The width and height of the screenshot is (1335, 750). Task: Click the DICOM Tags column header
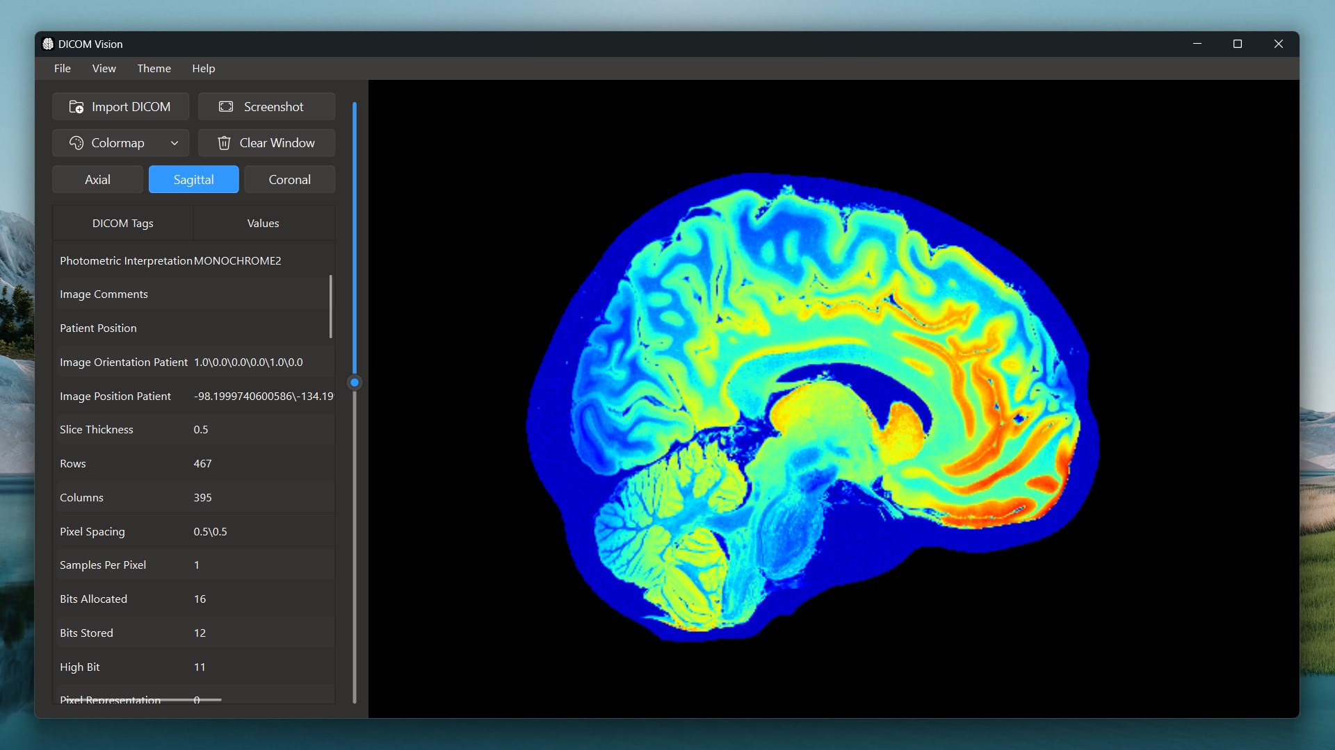123,224
